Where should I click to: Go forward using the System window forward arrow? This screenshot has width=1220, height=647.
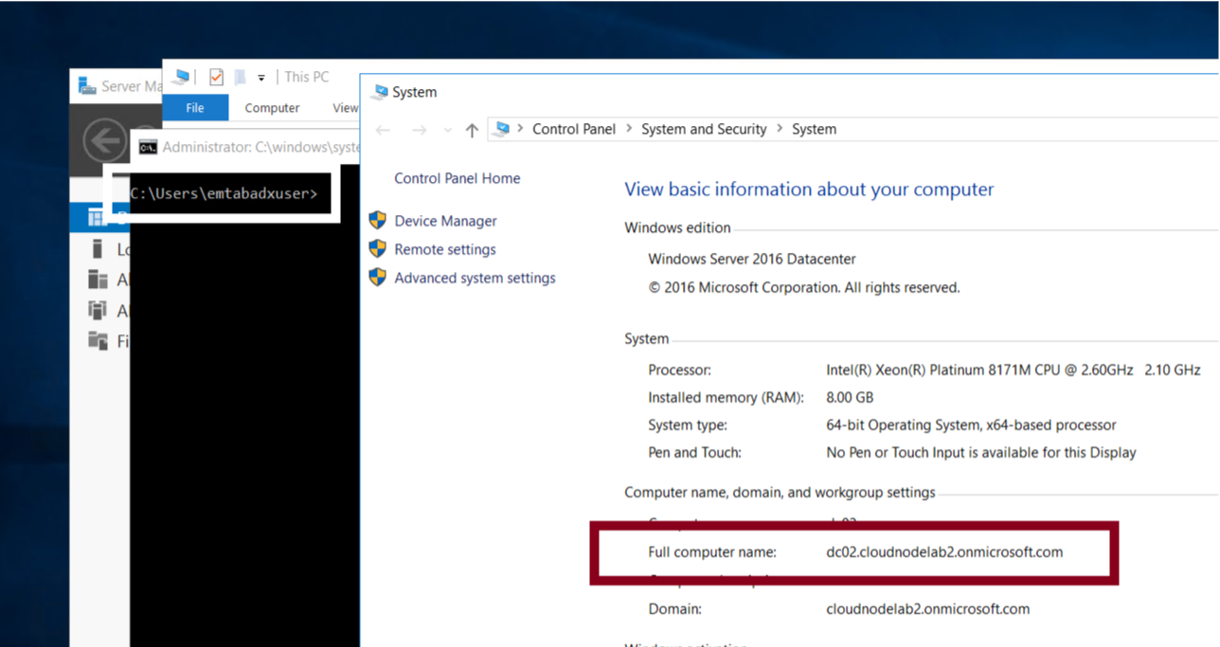tap(419, 130)
